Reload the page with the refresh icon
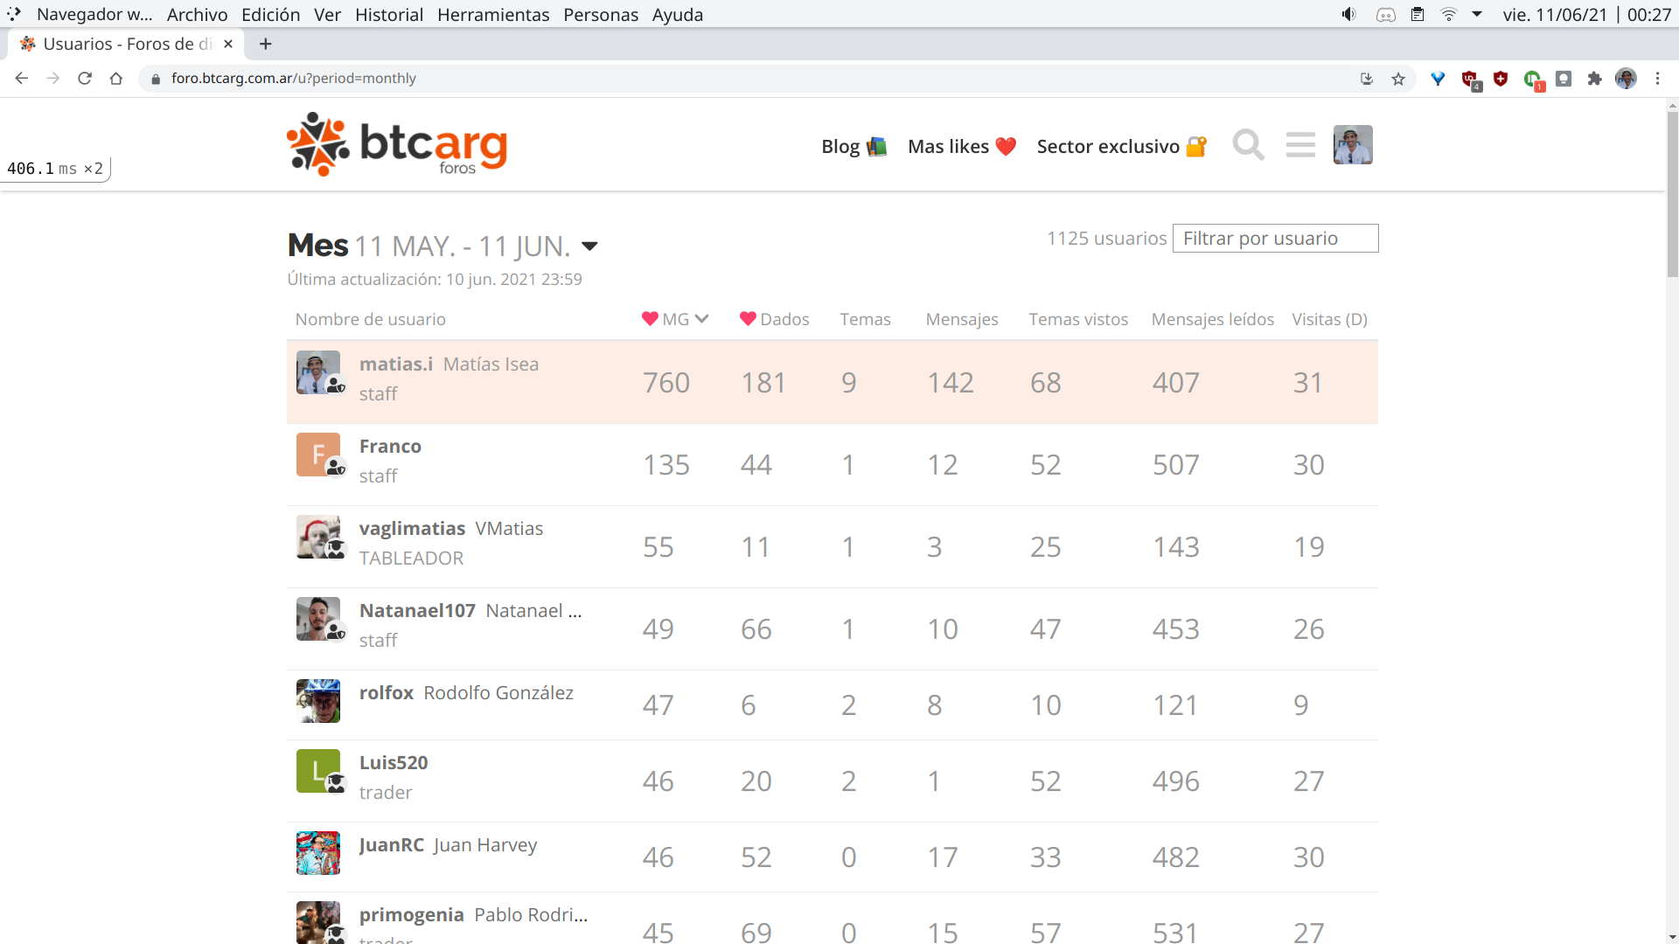This screenshot has width=1679, height=944. tap(85, 79)
